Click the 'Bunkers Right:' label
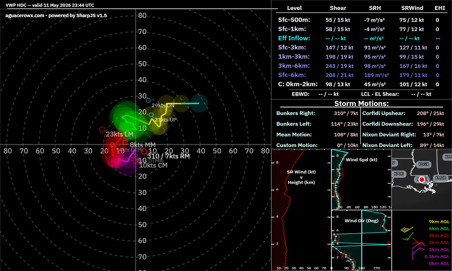452x271 pixels. tap(295, 113)
